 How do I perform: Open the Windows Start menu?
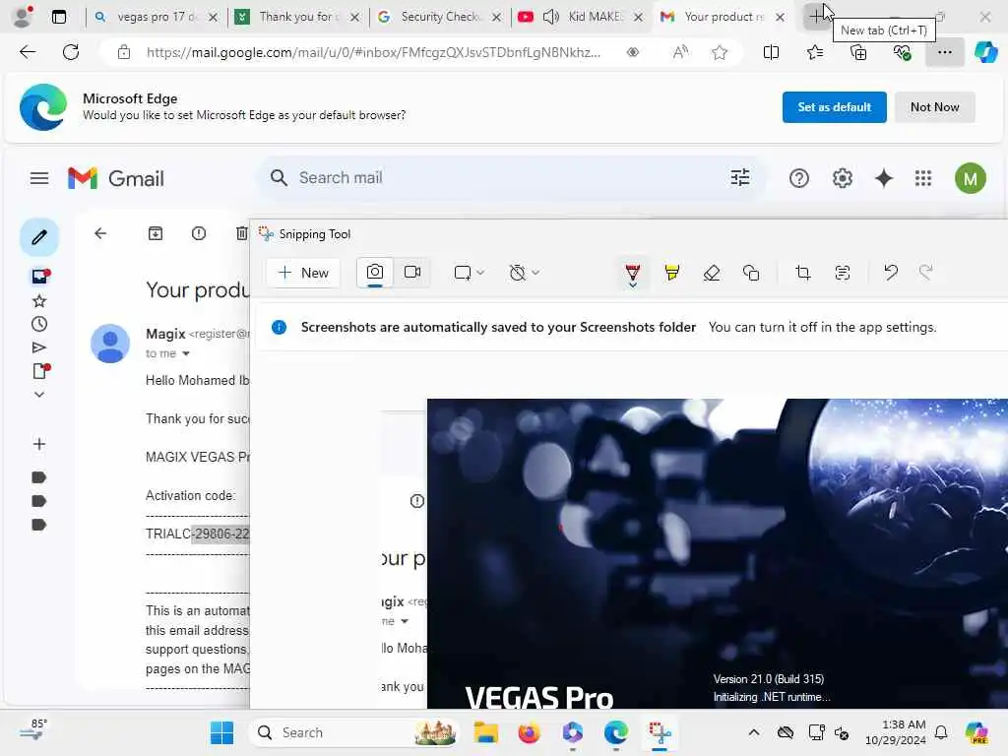[x=221, y=732]
